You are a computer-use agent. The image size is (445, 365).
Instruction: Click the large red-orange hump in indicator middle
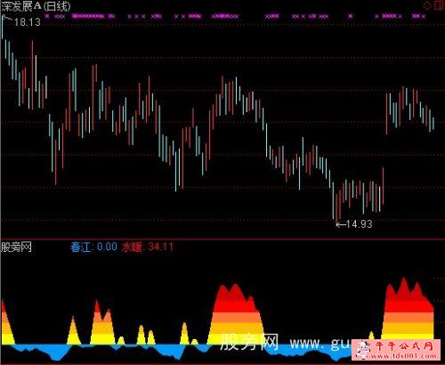pyautogui.click(x=236, y=314)
